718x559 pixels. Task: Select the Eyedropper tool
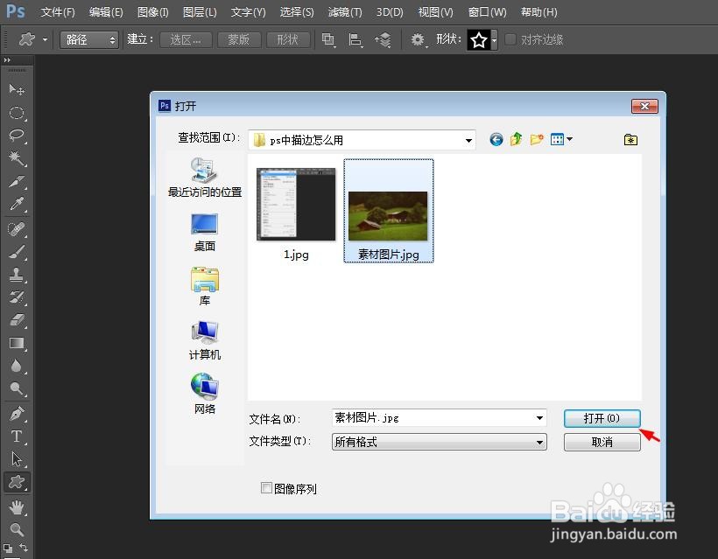coord(17,204)
